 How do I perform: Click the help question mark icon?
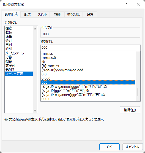tap(126, 4)
